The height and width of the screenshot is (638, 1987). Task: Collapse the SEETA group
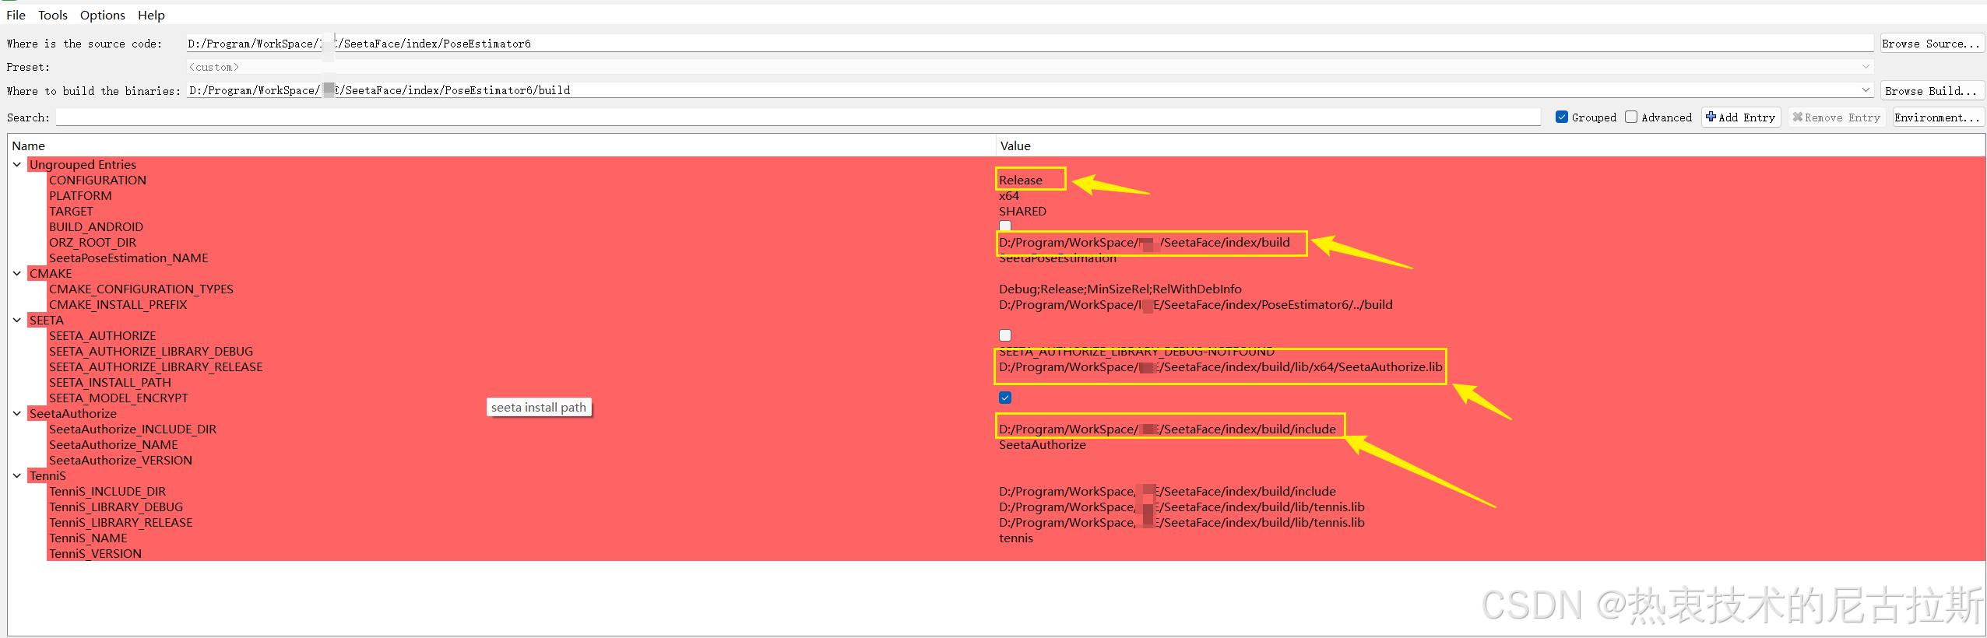coord(17,320)
